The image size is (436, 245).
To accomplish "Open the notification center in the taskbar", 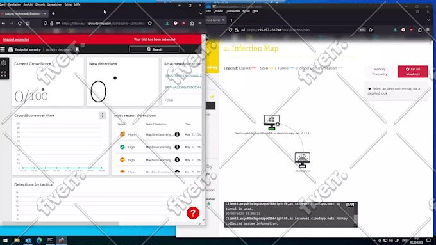I will pos(428,241).
